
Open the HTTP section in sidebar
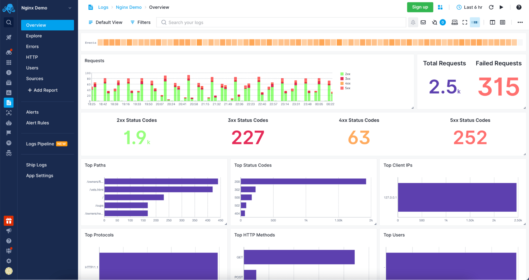(x=32, y=57)
